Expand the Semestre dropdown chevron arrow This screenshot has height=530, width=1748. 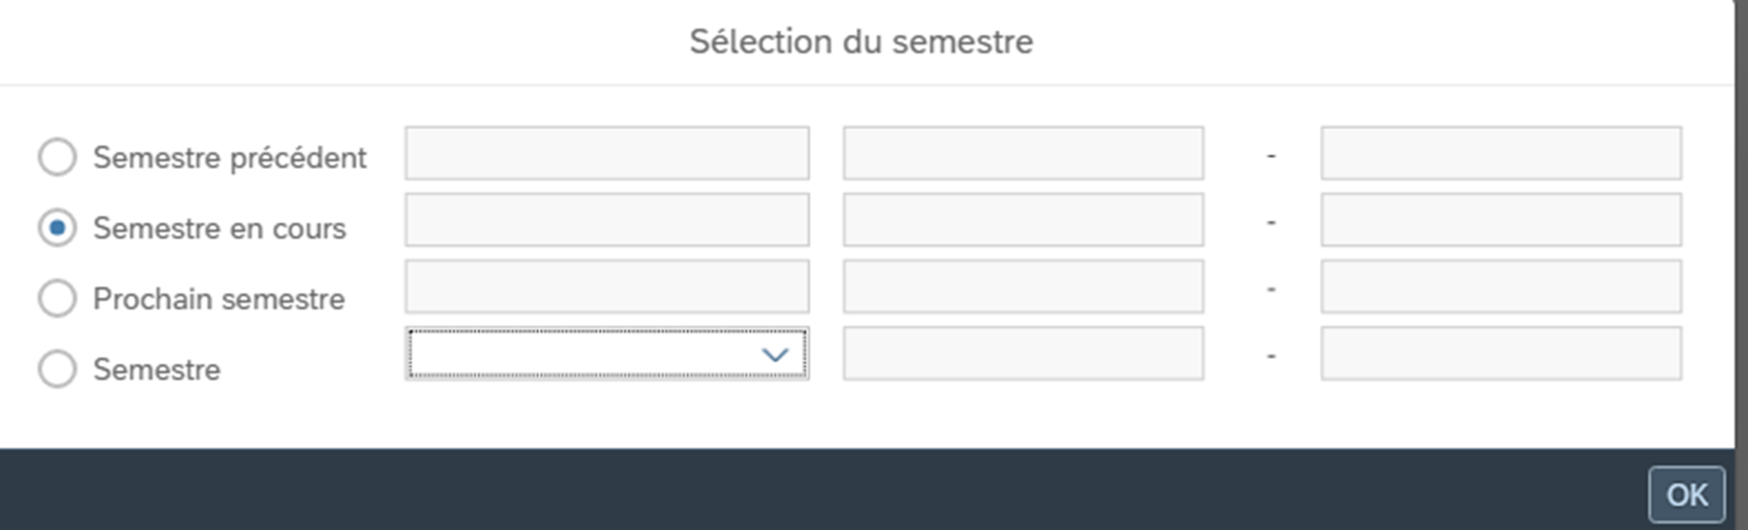pyautogui.click(x=775, y=355)
